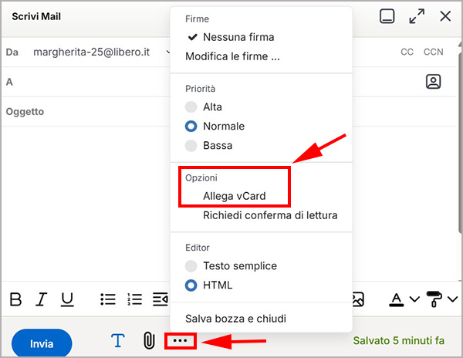This screenshot has height=358, width=463.
Task: Choose HTML editor mode
Action: [x=209, y=285]
